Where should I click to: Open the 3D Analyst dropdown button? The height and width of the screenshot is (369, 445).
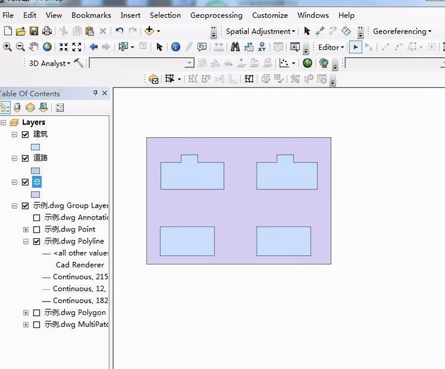click(x=50, y=63)
